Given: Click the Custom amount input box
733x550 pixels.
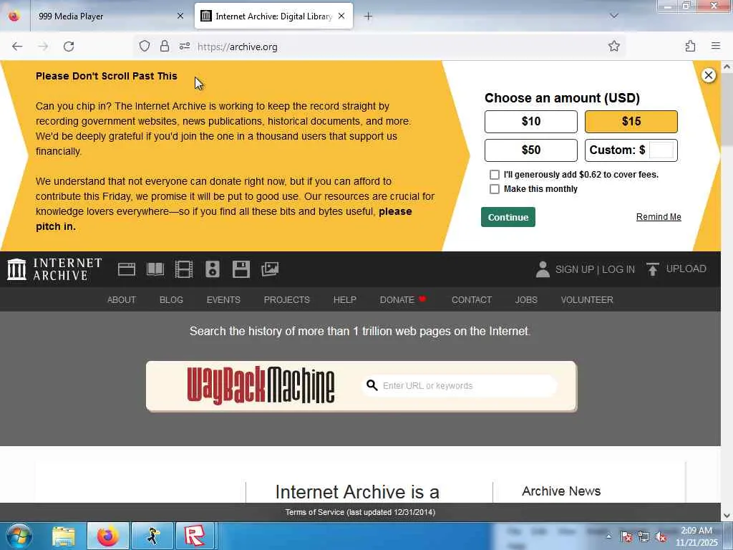Looking at the screenshot, I should pyautogui.click(x=661, y=150).
